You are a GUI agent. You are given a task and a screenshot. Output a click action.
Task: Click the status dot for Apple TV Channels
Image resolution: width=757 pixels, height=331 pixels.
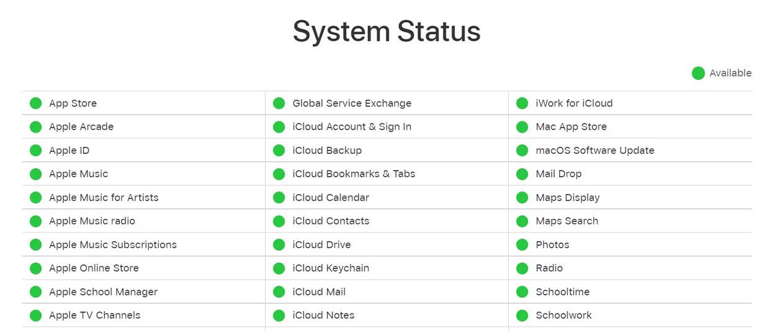(x=36, y=316)
